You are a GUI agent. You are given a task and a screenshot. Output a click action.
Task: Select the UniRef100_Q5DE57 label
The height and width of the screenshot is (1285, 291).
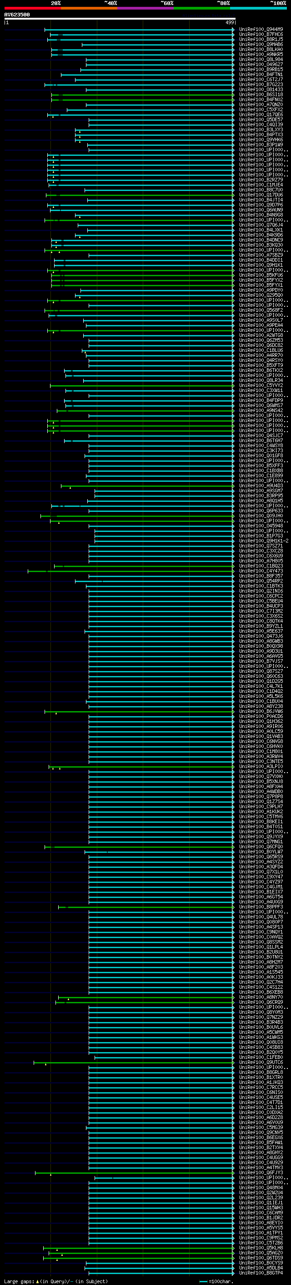coord(261,120)
